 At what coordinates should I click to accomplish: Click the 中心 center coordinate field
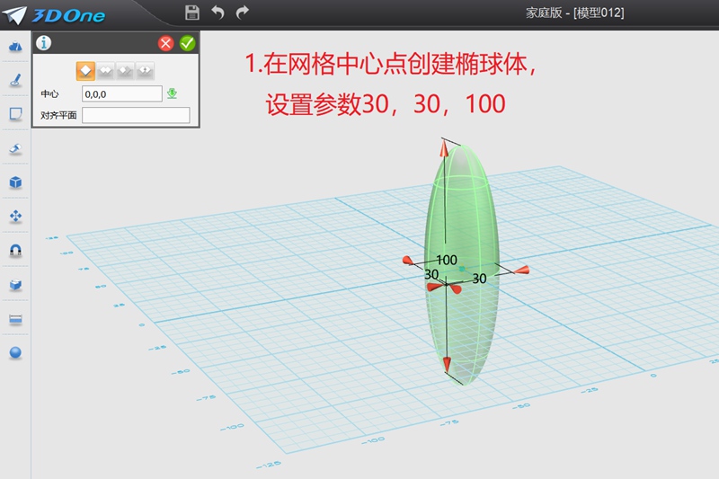coord(122,94)
